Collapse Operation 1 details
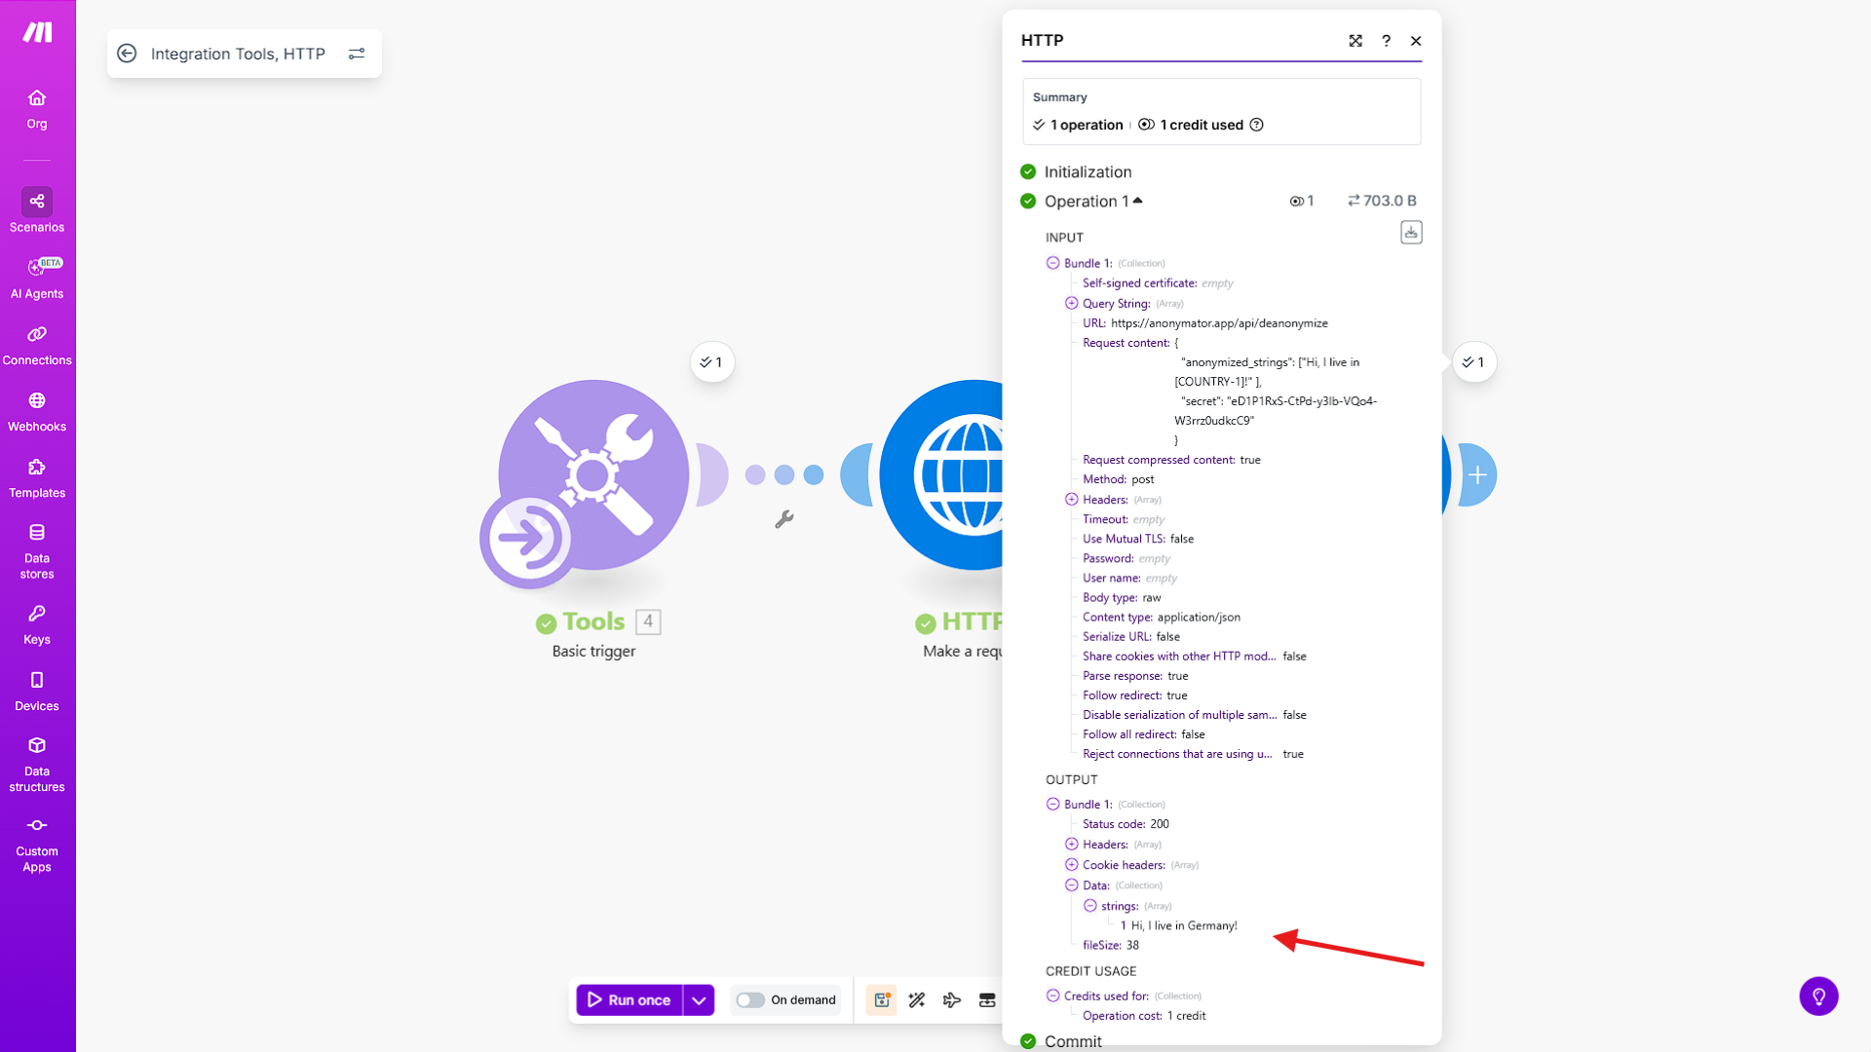1871x1052 pixels. pos(1137,201)
